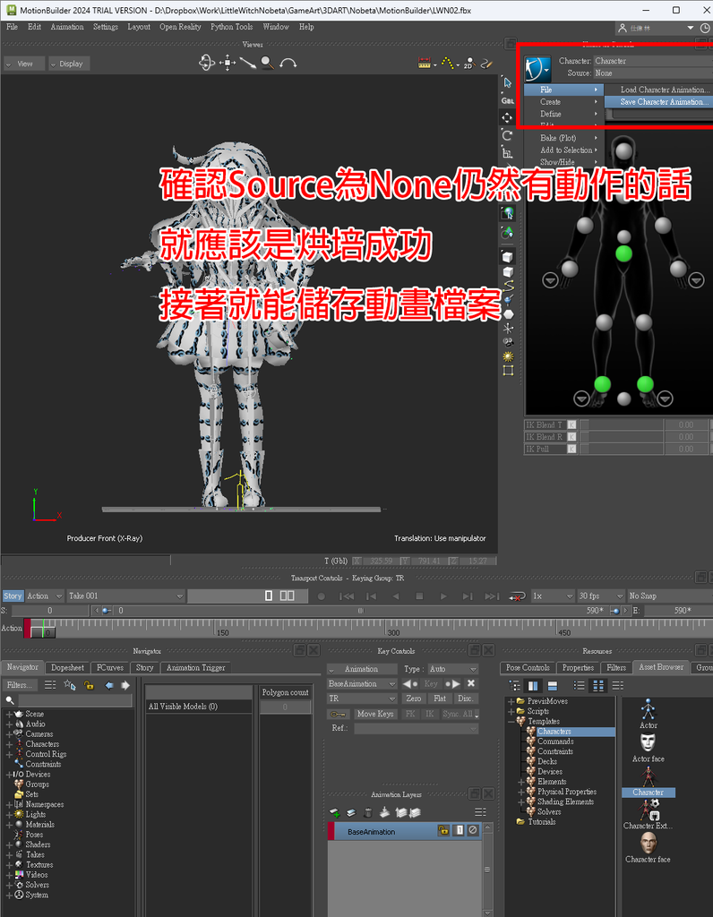The image size is (713, 917).
Task: Click the green hips effector on character
Action: pyautogui.click(x=624, y=253)
